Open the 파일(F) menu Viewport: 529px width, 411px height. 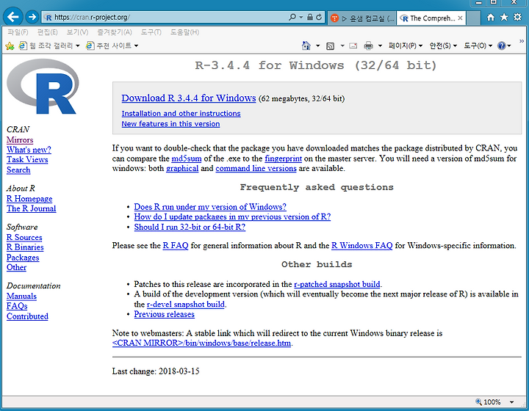coord(18,32)
